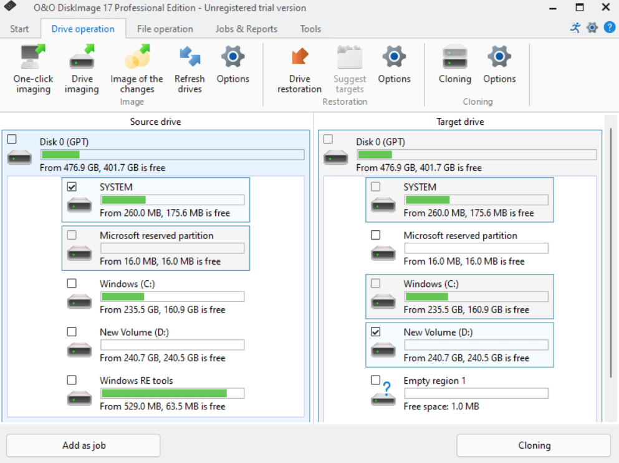619x463 pixels.
Task: Go to the Jobs & Reports tab
Action: (x=246, y=29)
